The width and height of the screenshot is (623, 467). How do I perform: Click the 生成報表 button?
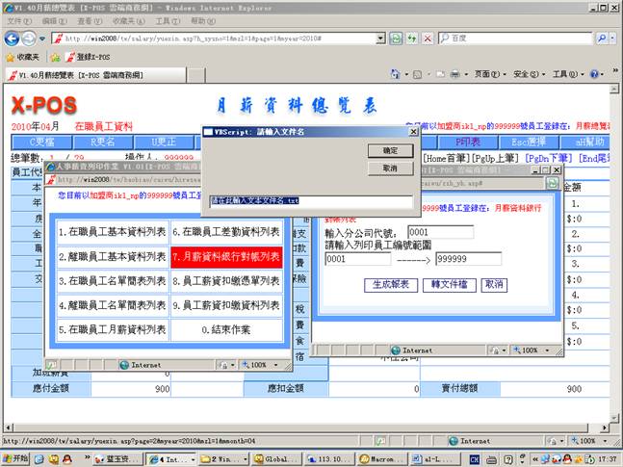coord(391,285)
